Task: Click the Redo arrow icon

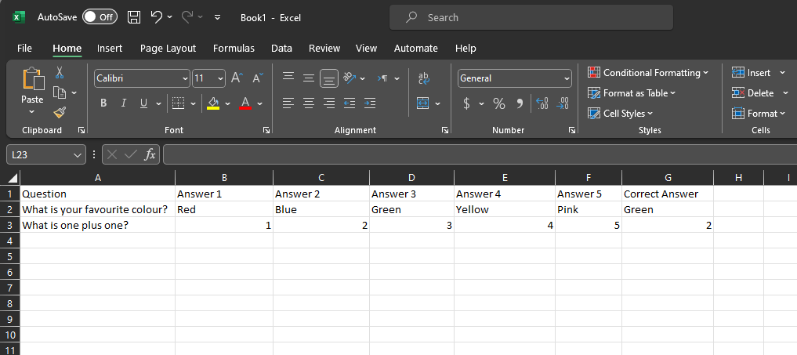Action: tap(187, 17)
